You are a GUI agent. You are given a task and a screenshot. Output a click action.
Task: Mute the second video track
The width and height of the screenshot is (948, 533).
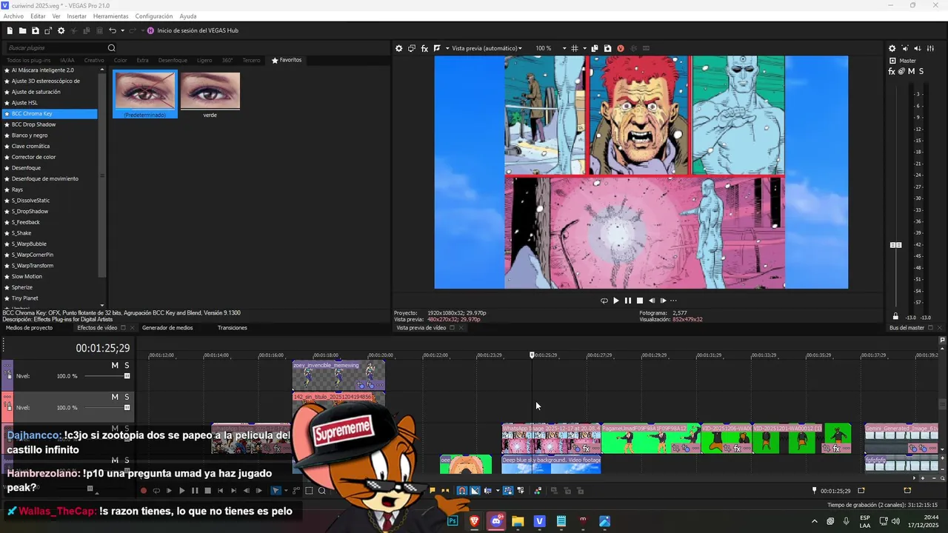click(115, 398)
